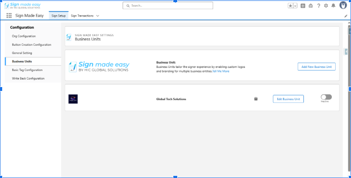The height and width of the screenshot is (178, 351).
Task: Open the favorites list dropdown arrow
Action: click(295, 6)
